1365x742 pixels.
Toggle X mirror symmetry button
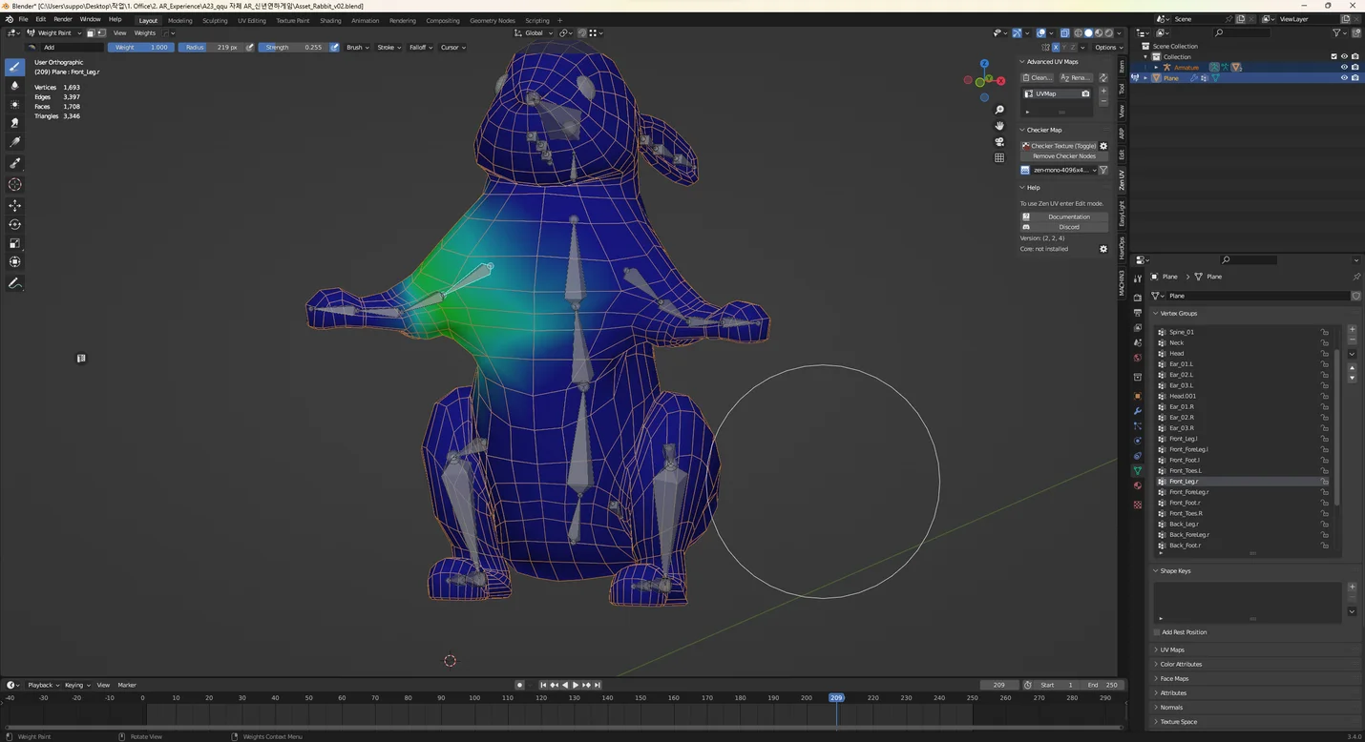coord(1055,47)
